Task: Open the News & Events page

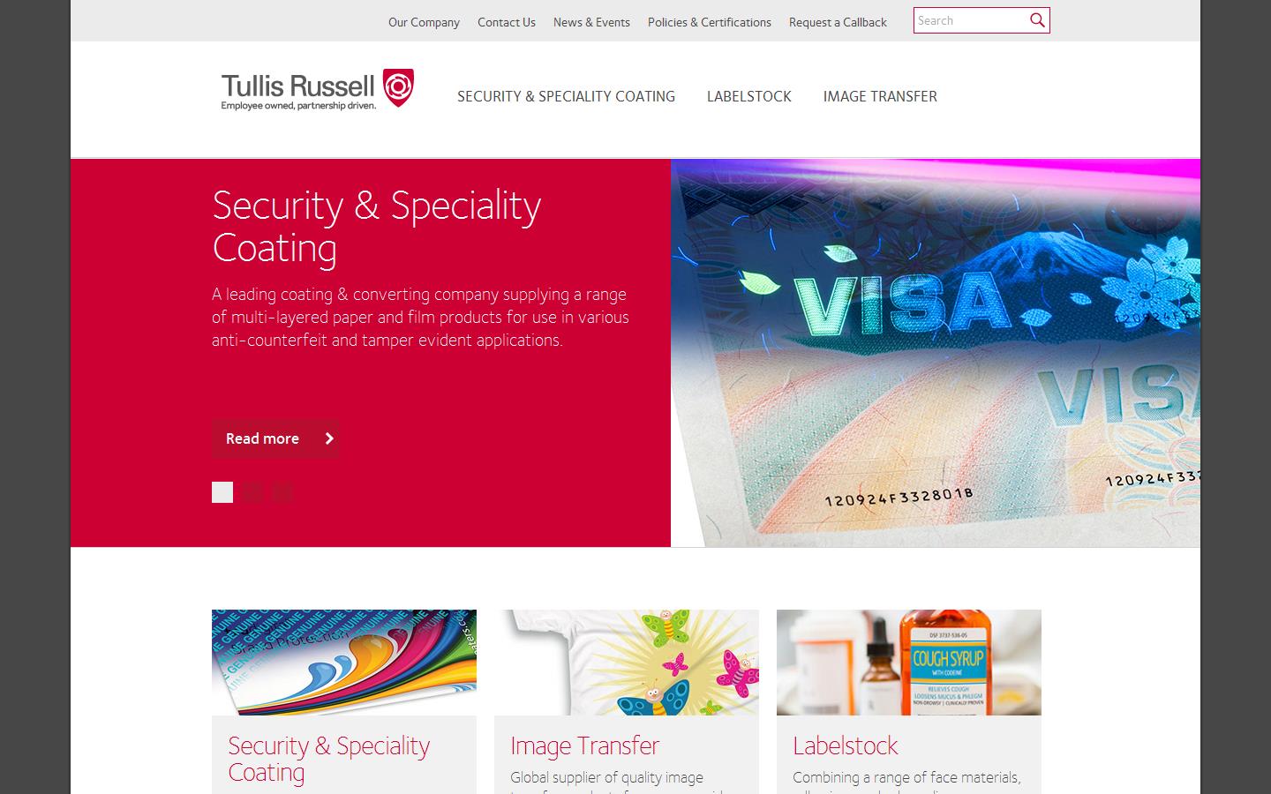Action: point(591,22)
